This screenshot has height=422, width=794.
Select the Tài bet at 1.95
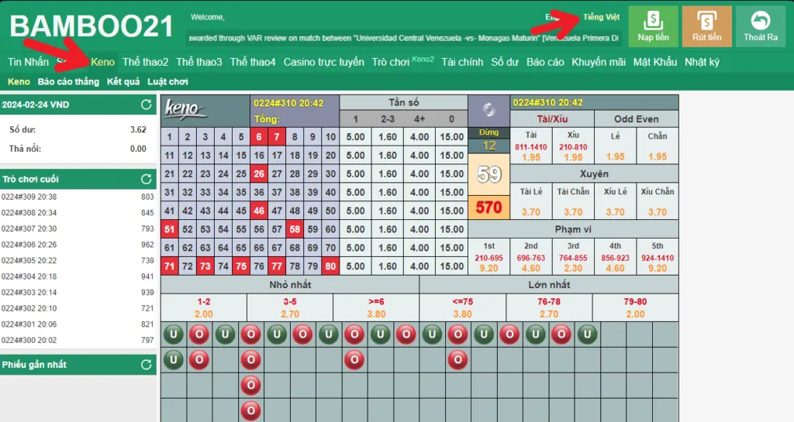click(x=531, y=146)
